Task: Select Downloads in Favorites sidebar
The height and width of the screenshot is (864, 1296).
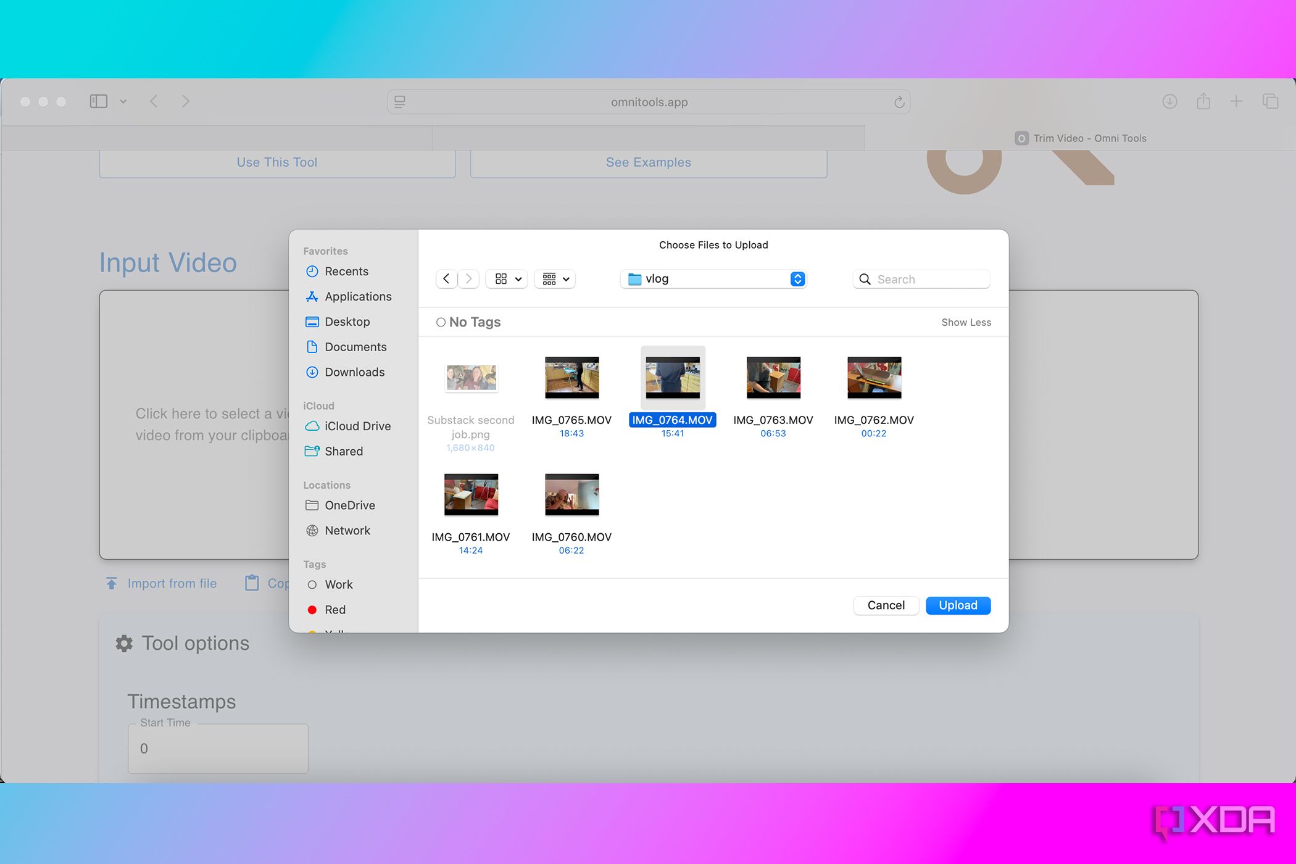Action: pyautogui.click(x=354, y=372)
